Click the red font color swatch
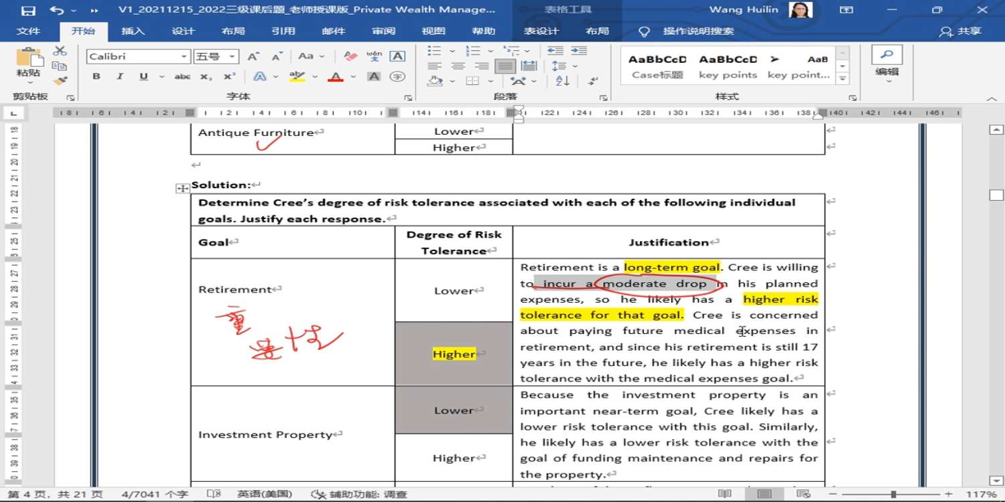The image size is (1005, 502). 336,78
